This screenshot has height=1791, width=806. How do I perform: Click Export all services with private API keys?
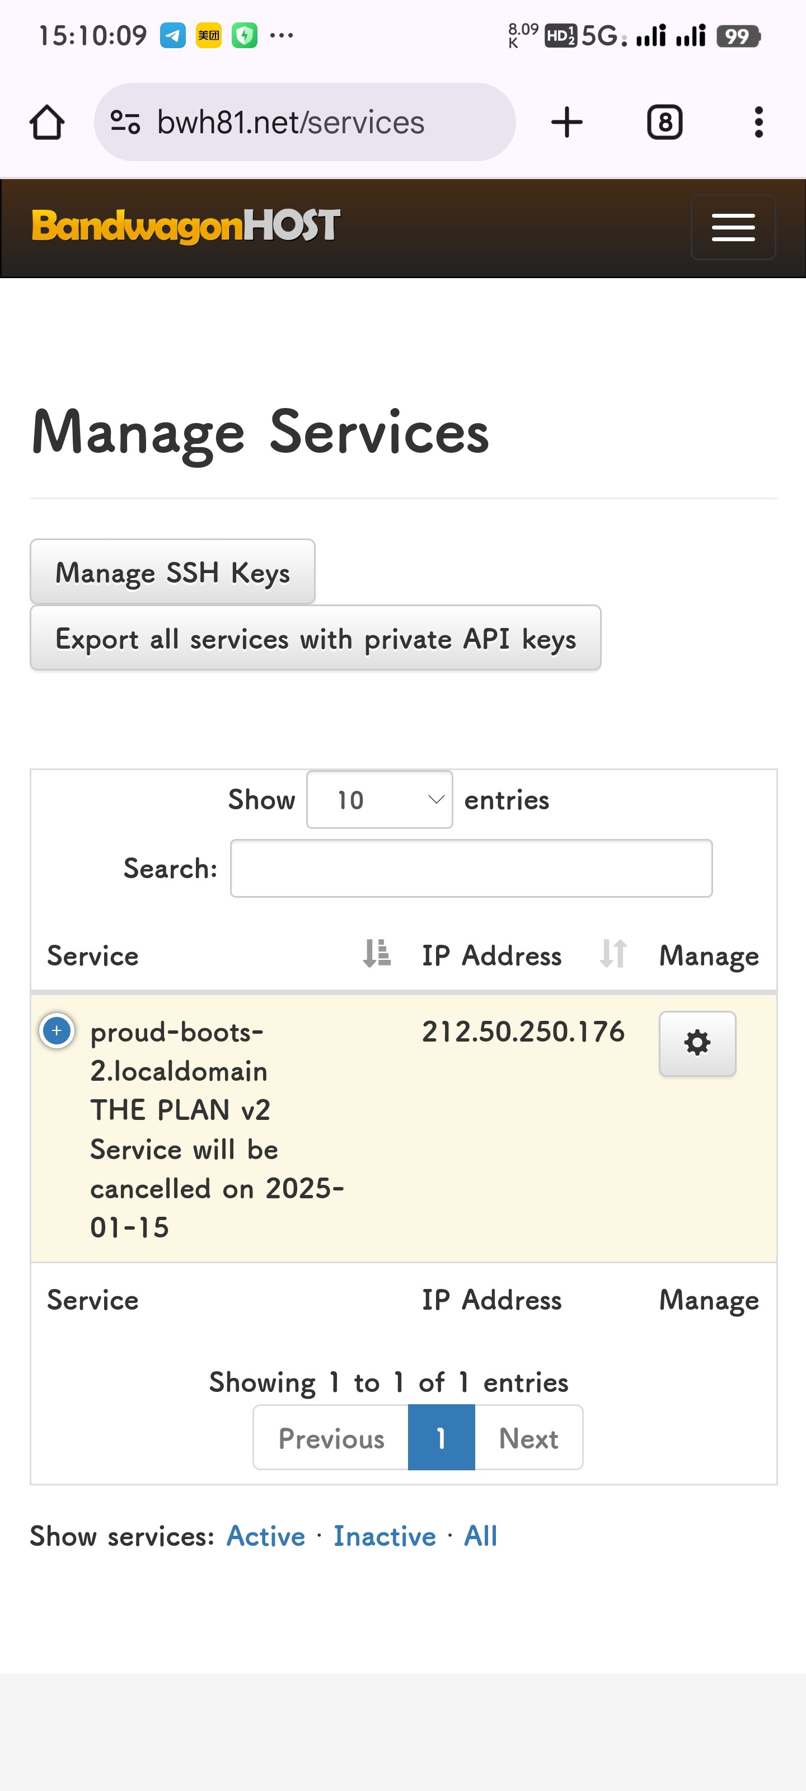[x=316, y=637]
